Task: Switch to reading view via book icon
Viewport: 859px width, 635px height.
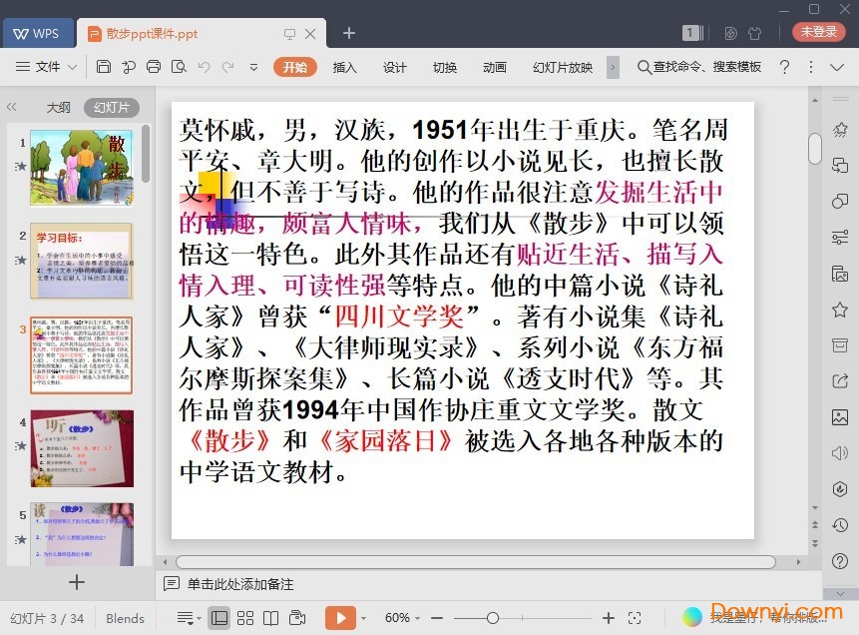Action: [x=270, y=618]
